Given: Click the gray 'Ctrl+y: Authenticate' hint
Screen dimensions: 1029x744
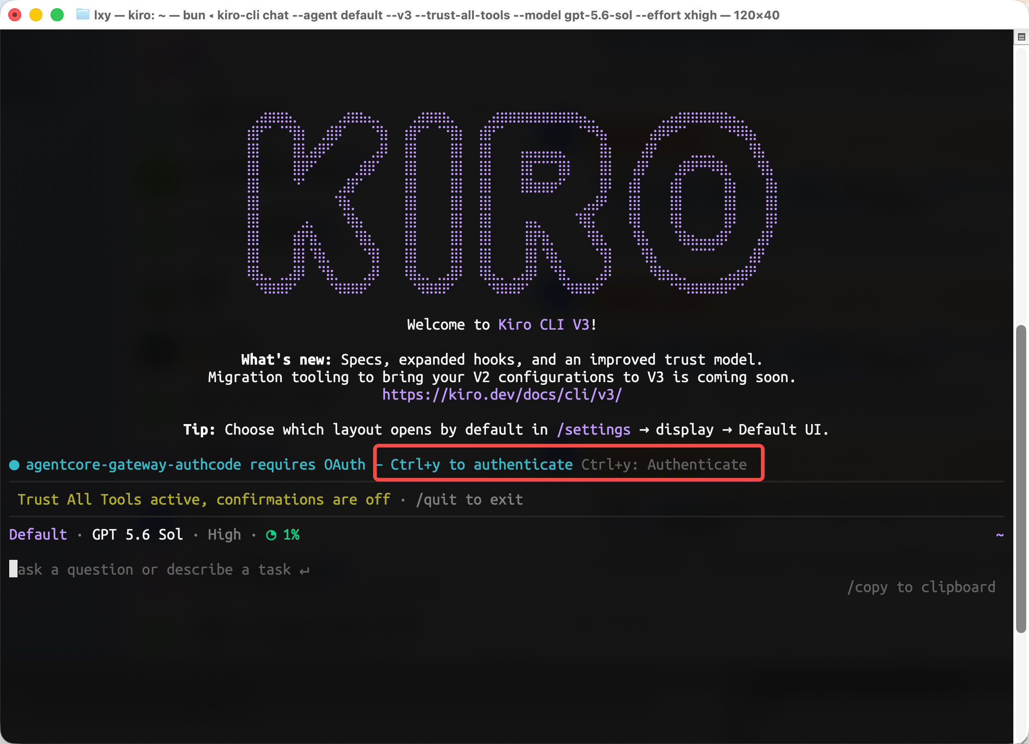Looking at the screenshot, I should 664,465.
